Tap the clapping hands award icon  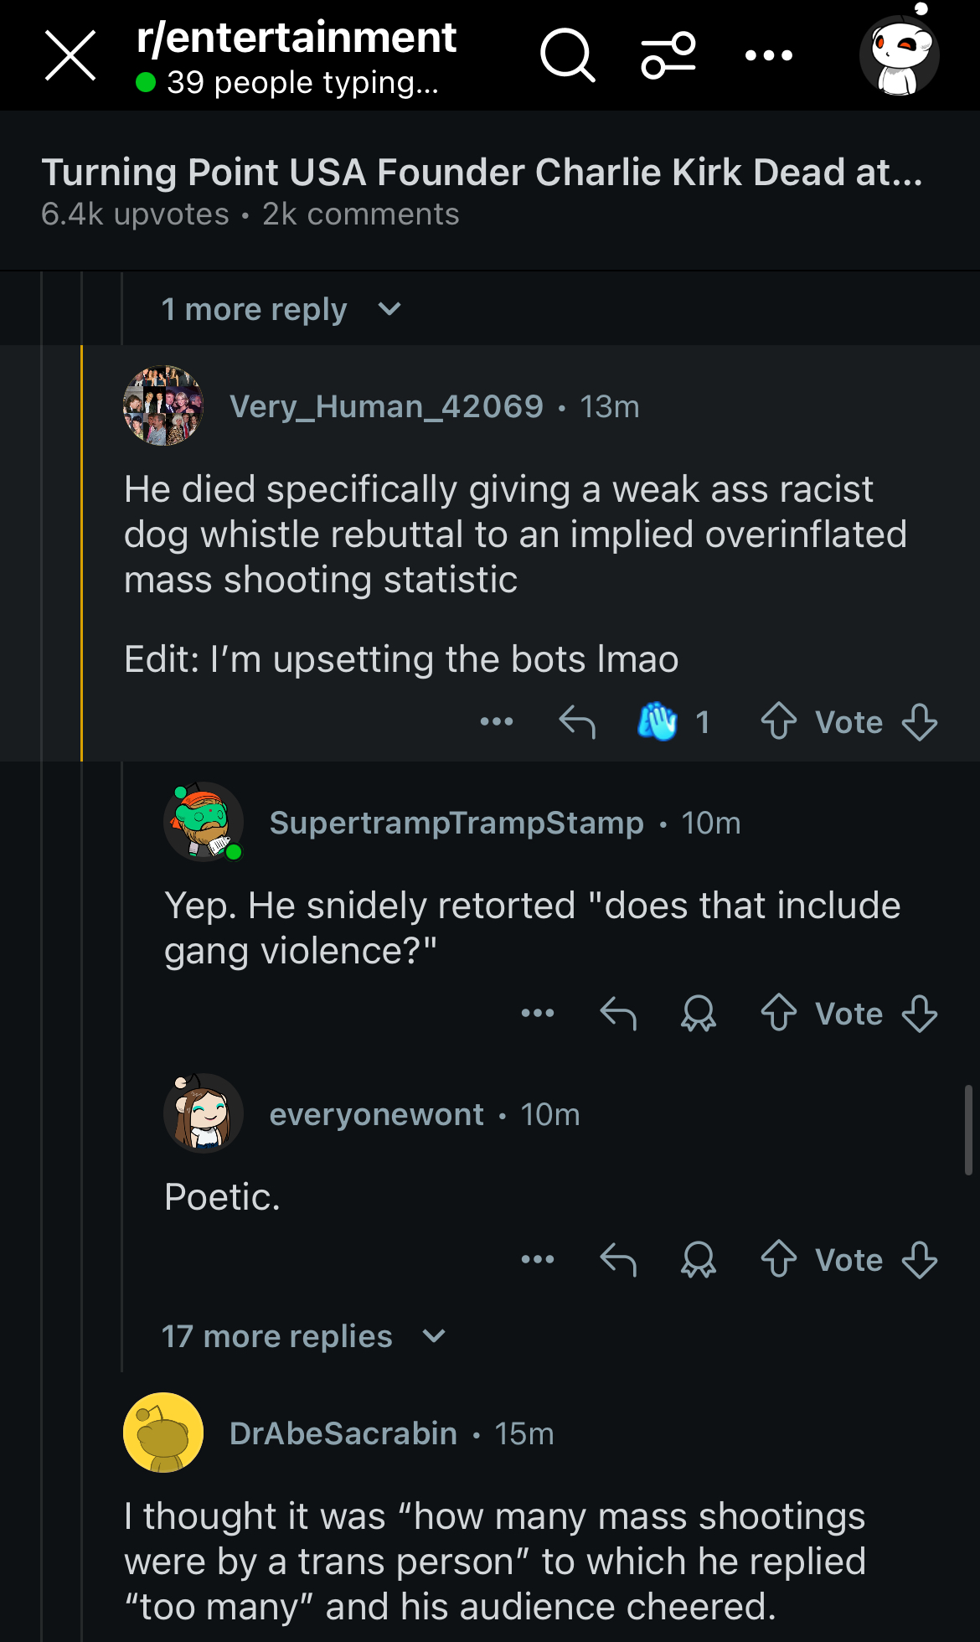[658, 721]
